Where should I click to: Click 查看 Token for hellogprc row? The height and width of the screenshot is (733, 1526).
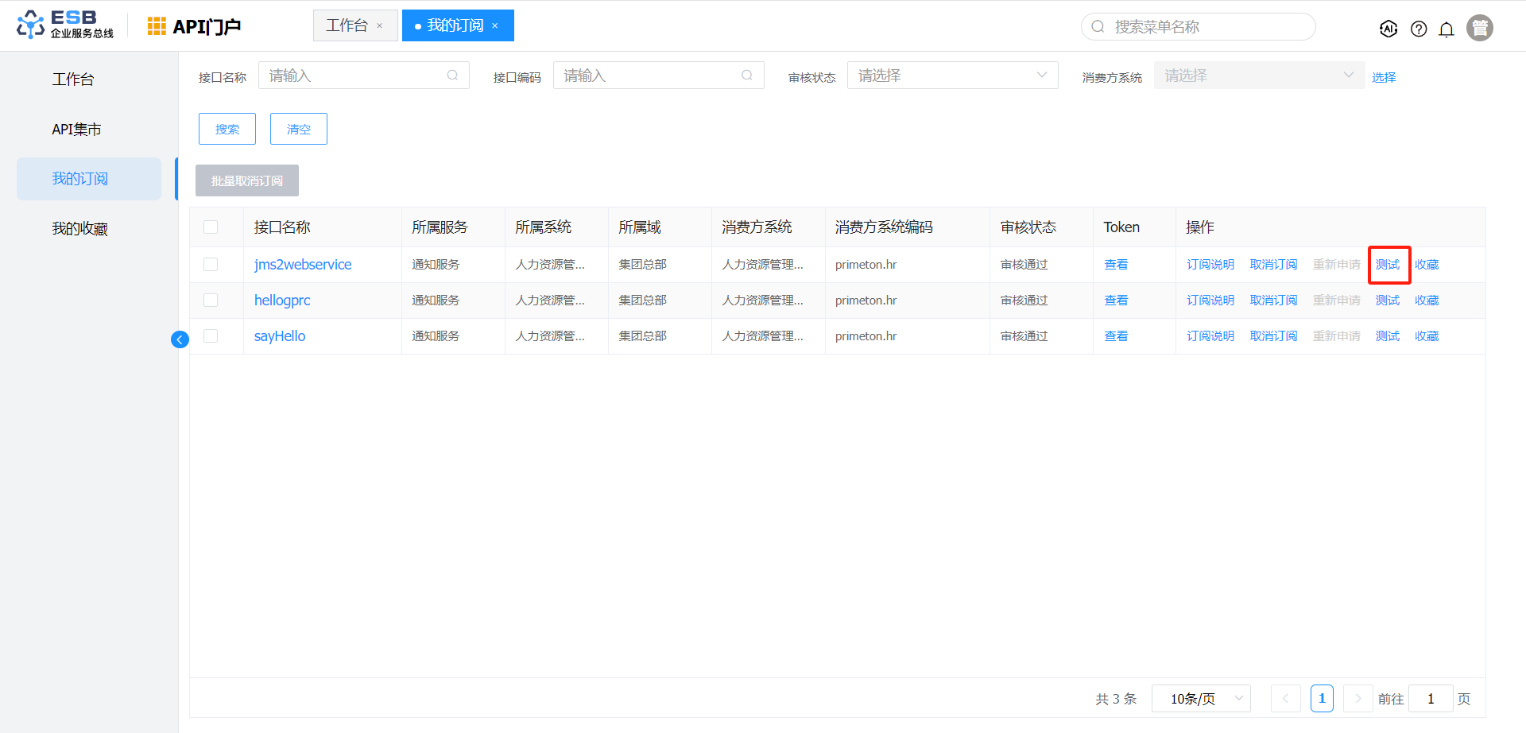click(x=1116, y=301)
